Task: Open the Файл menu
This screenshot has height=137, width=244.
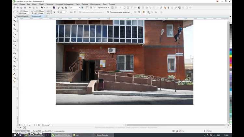Action: [x=15, y=4]
